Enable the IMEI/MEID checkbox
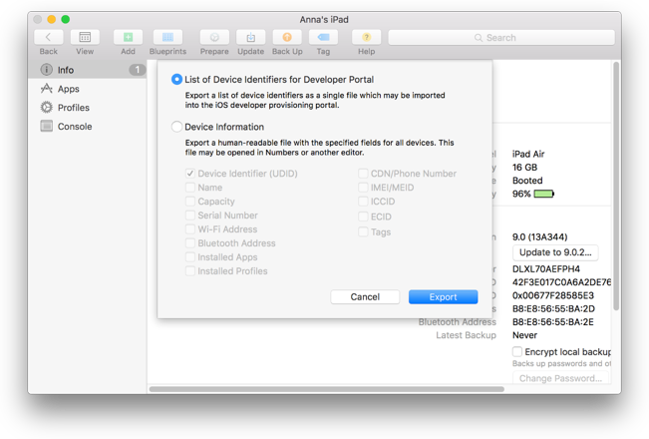This screenshot has height=439, width=649. coord(363,188)
